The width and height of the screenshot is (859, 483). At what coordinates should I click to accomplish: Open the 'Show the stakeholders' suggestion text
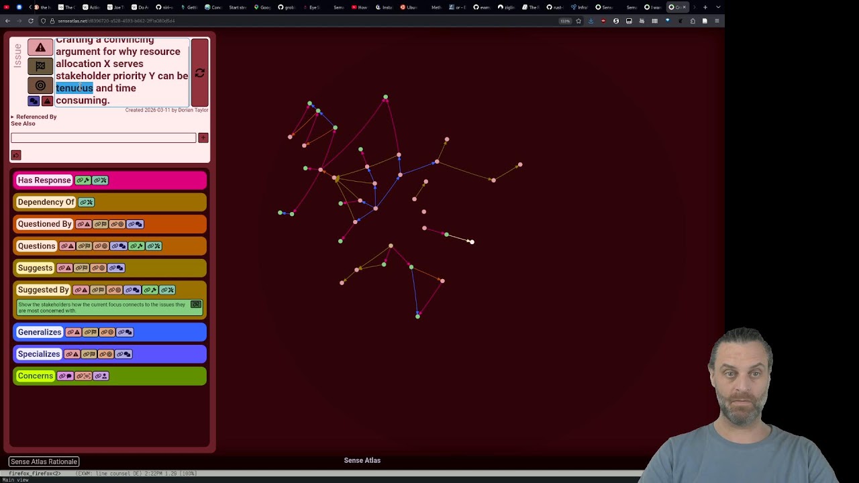click(x=101, y=307)
